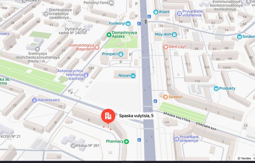The width and height of the screenshot is (255, 163).
Task: Open the Spaska vulytsia, 5 address label
Action: tap(136, 116)
